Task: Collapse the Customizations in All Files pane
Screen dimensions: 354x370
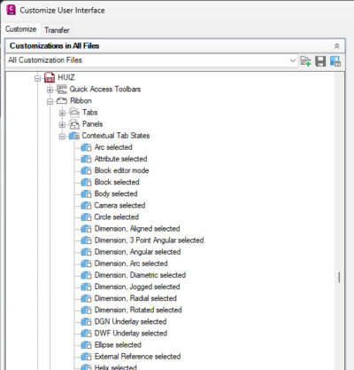Action: (x=336, y=46)
